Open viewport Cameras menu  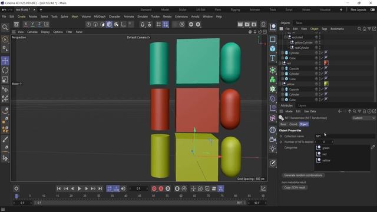click(x=32, y=32)
